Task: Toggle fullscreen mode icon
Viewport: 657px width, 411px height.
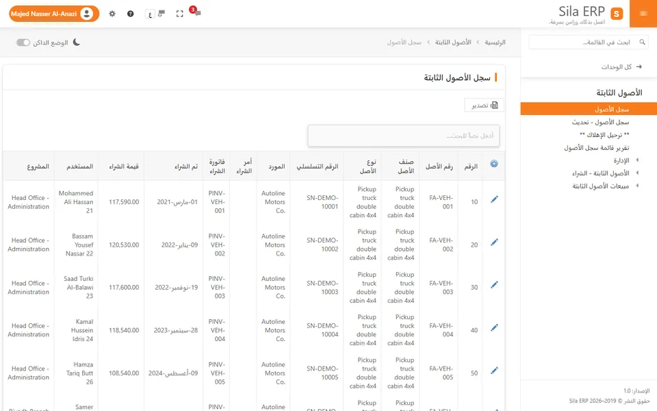Action: [180, 14]
